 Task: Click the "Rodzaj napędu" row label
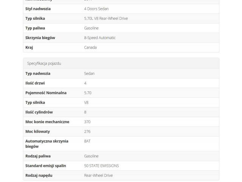click(x=39, y=175)
